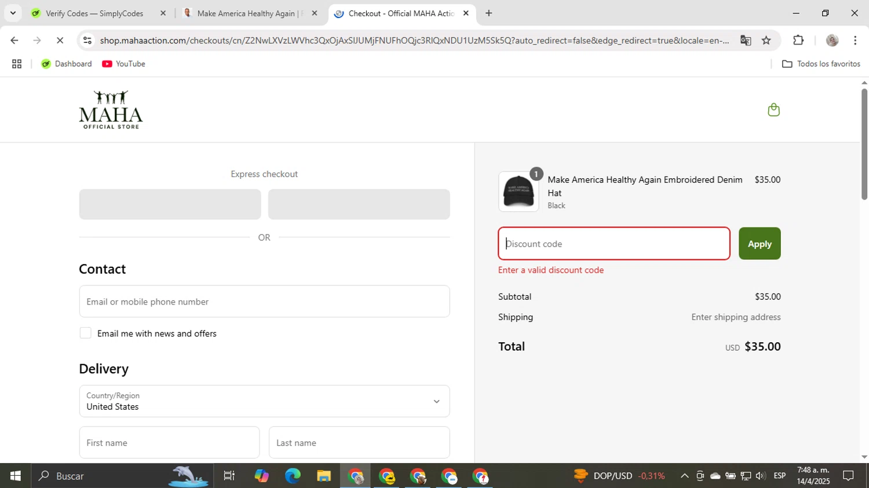The image size is (869, 488).
Task: Click the Last name field
Action: [x=359, y=442]
